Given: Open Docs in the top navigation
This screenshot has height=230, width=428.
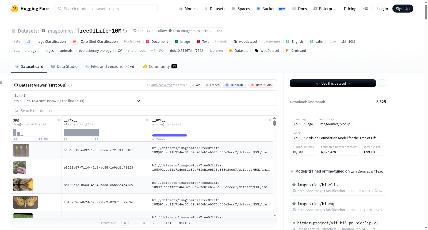Looking at the screenshot, I should tap(300, 9).
